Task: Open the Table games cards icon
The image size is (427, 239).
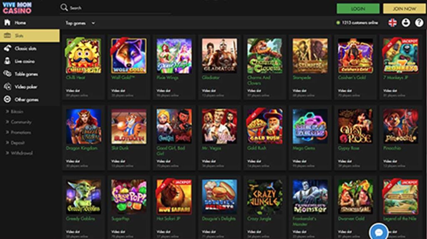Action: (8, 74)
